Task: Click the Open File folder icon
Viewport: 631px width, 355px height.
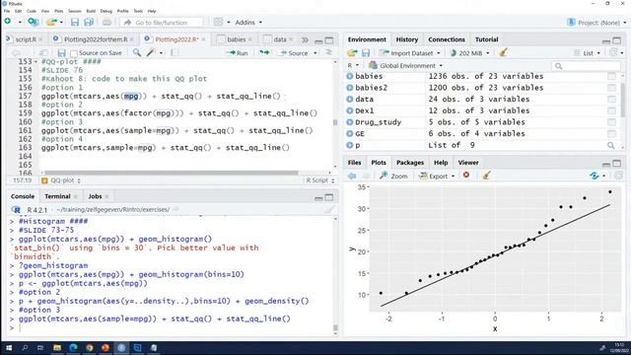Action: point(51,22)
